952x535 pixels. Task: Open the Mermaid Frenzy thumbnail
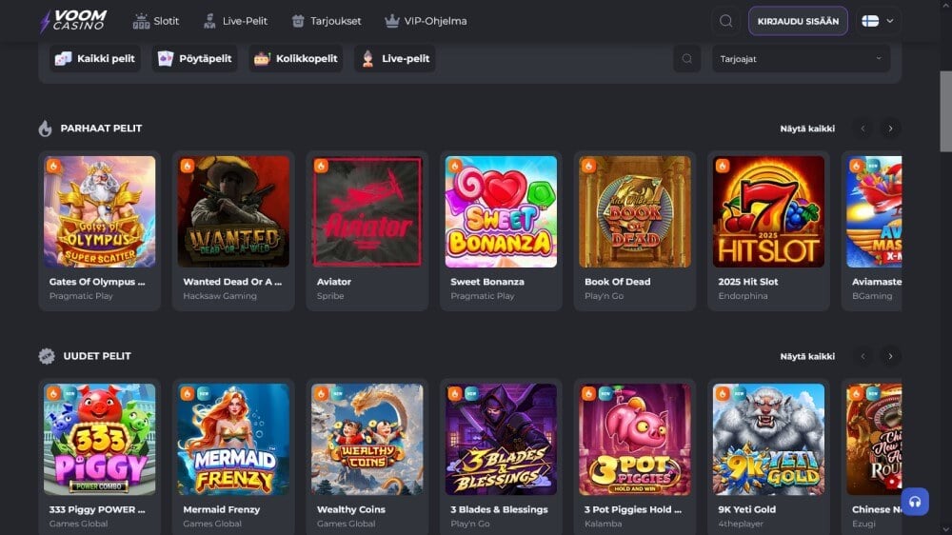[x=233, y=439]
